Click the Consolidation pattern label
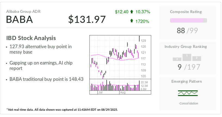 click(x=189, y=103)
